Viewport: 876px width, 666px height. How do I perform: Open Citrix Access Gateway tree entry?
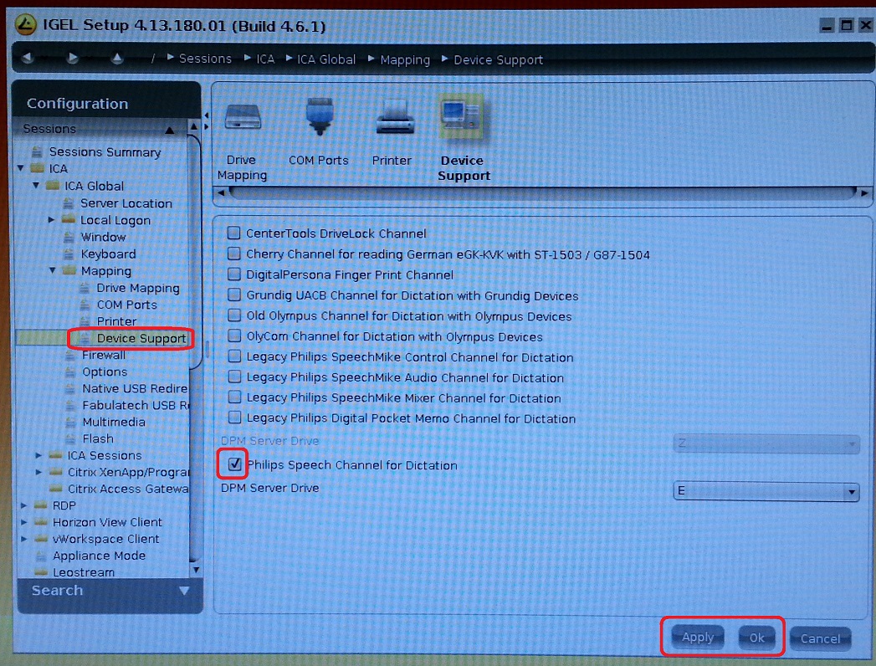click(x=128, y=489)
